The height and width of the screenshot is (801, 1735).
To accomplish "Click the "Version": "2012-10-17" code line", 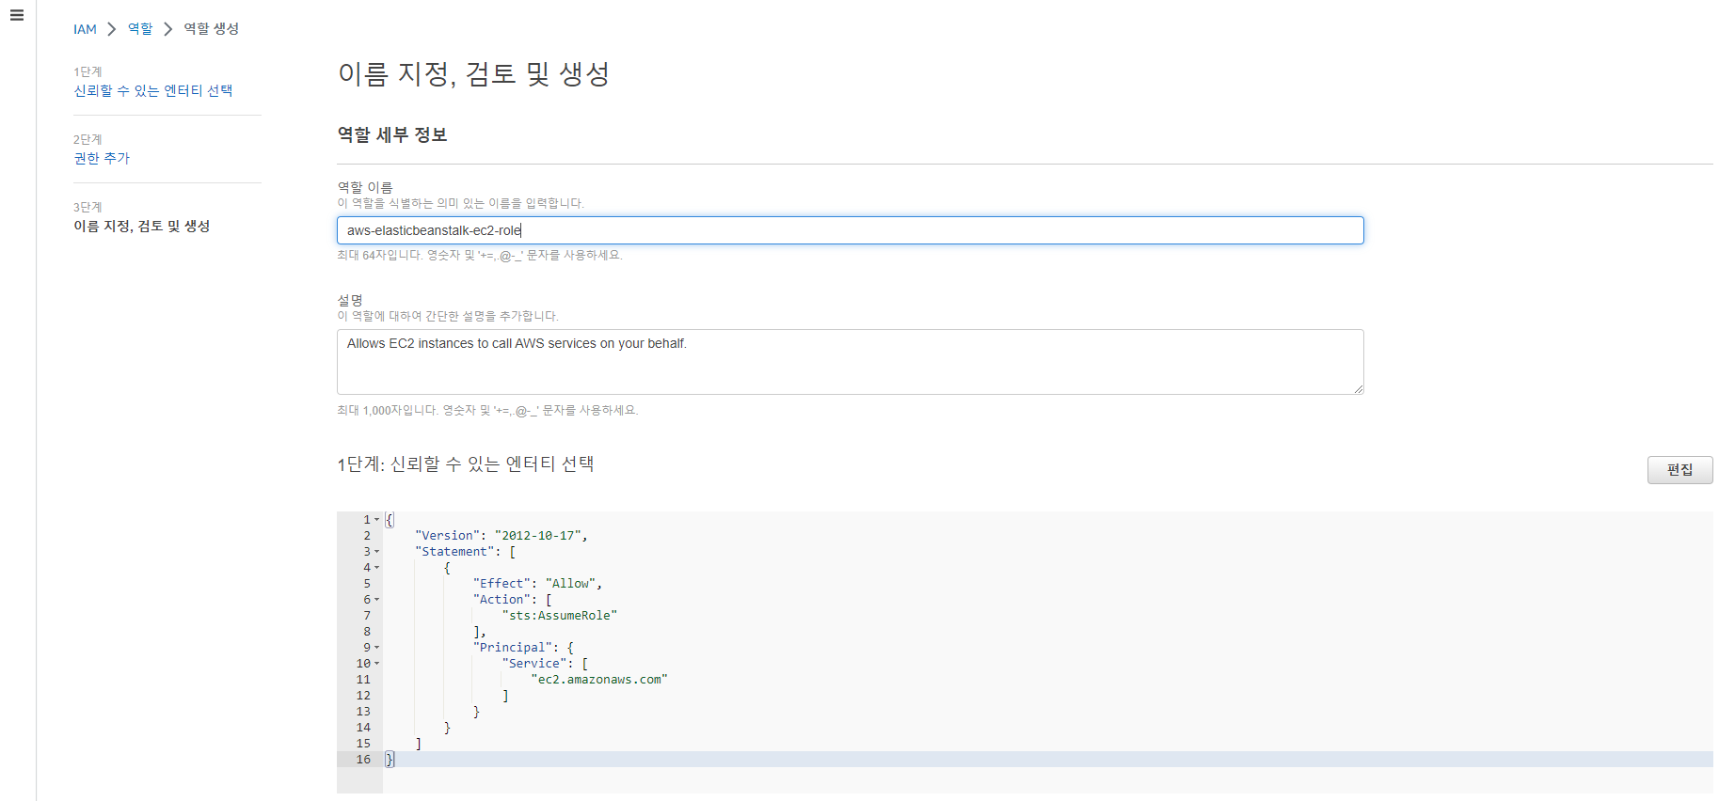I will click(x=501, y=536).
